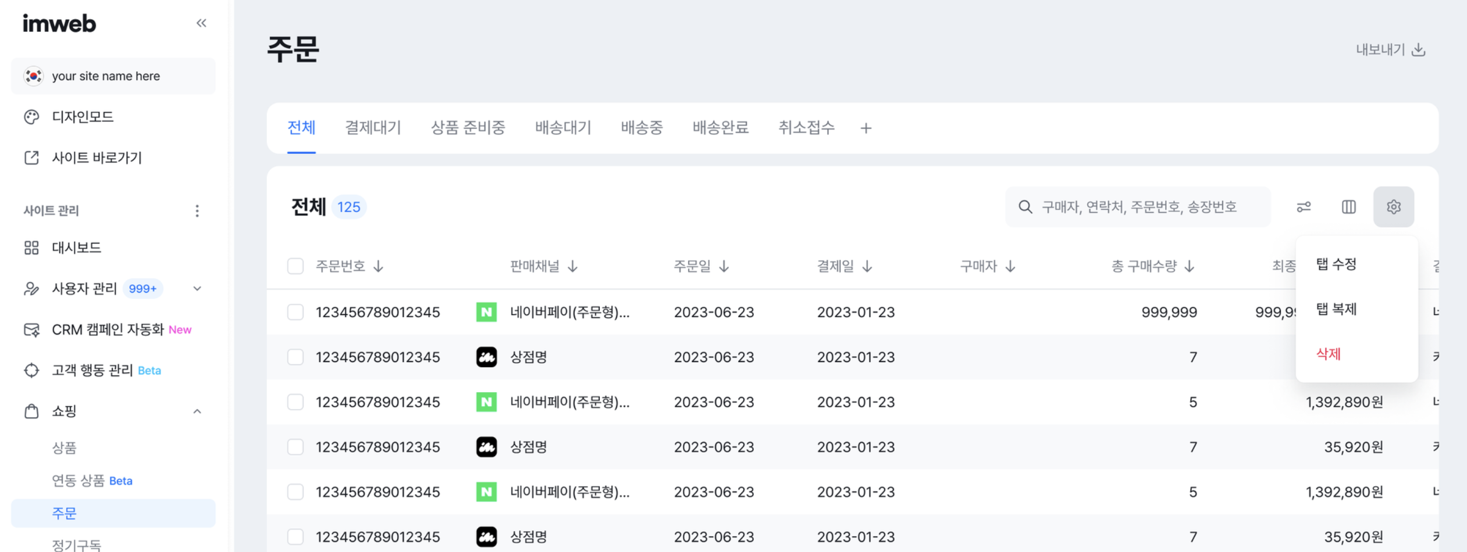Viewport: 1467px width, 552px height.
Task: Open the column layout settings icon
Action: [x=1348, y=207]
